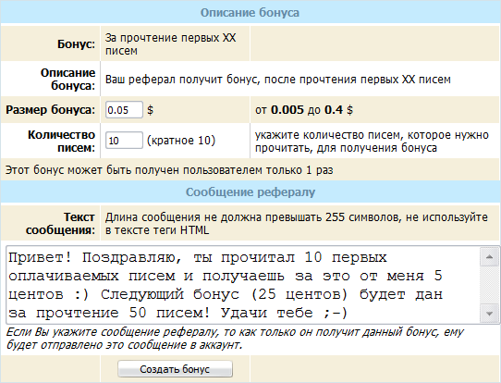Click the '(кратное 10)' note beside the count field
501x383 pixels.
coord(181,141)
